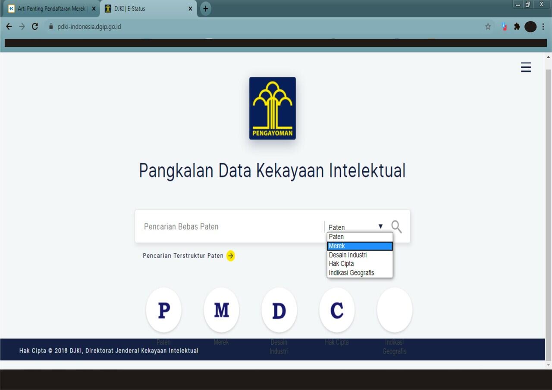Open the Chrome three-dot menu
This screenshot has width=552, height=390.
543,27
